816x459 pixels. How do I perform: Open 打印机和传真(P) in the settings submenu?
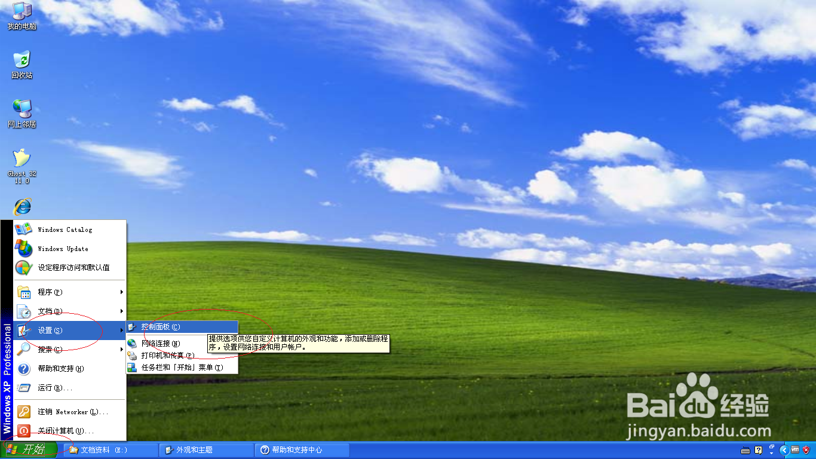182,356
